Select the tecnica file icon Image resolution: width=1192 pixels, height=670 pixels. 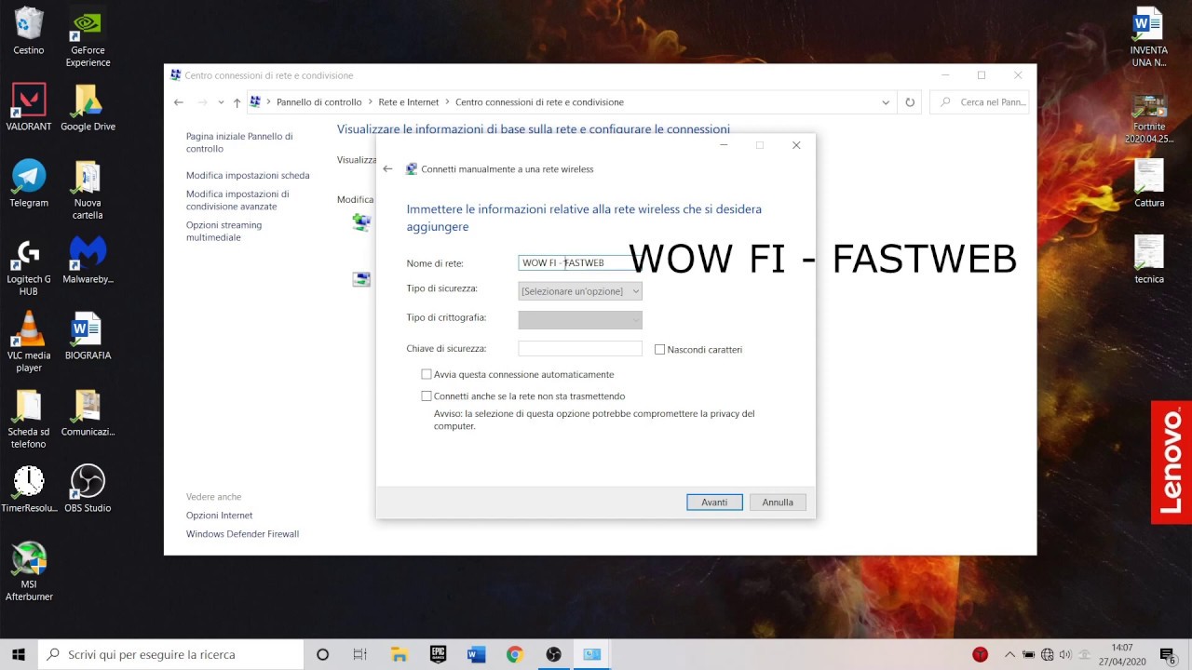1148,260
